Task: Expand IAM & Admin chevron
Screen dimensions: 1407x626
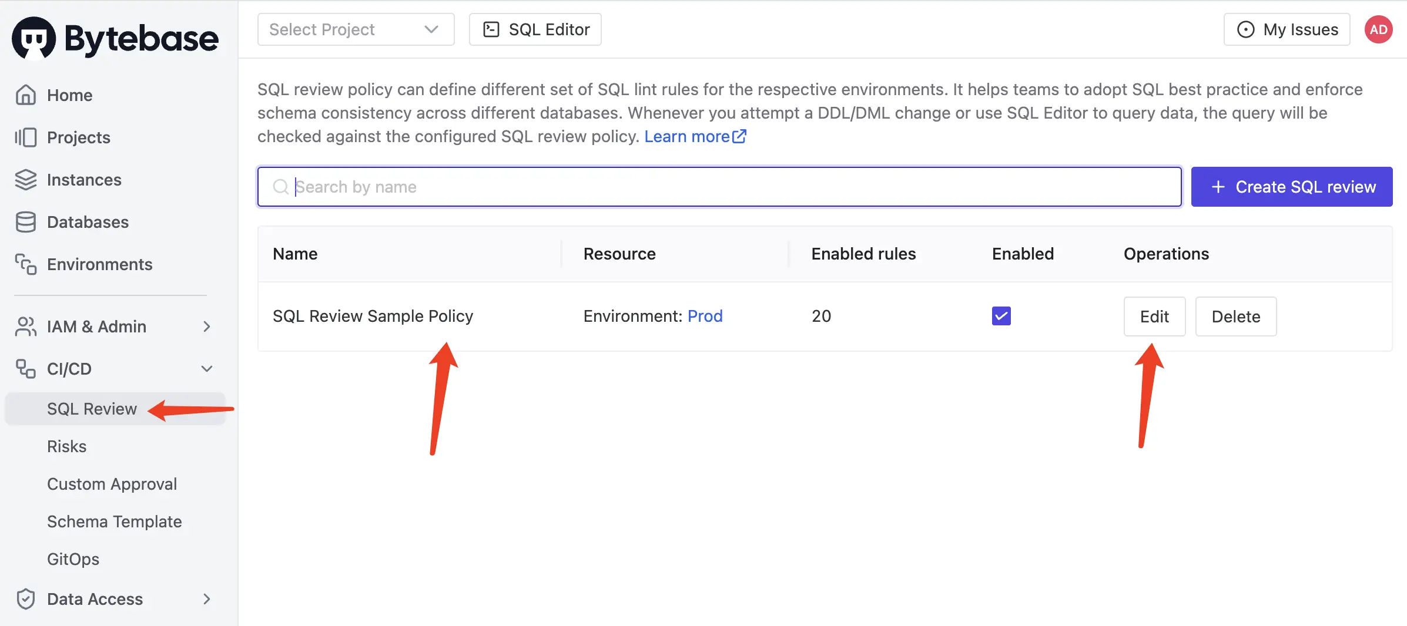Action: point(207,327)
